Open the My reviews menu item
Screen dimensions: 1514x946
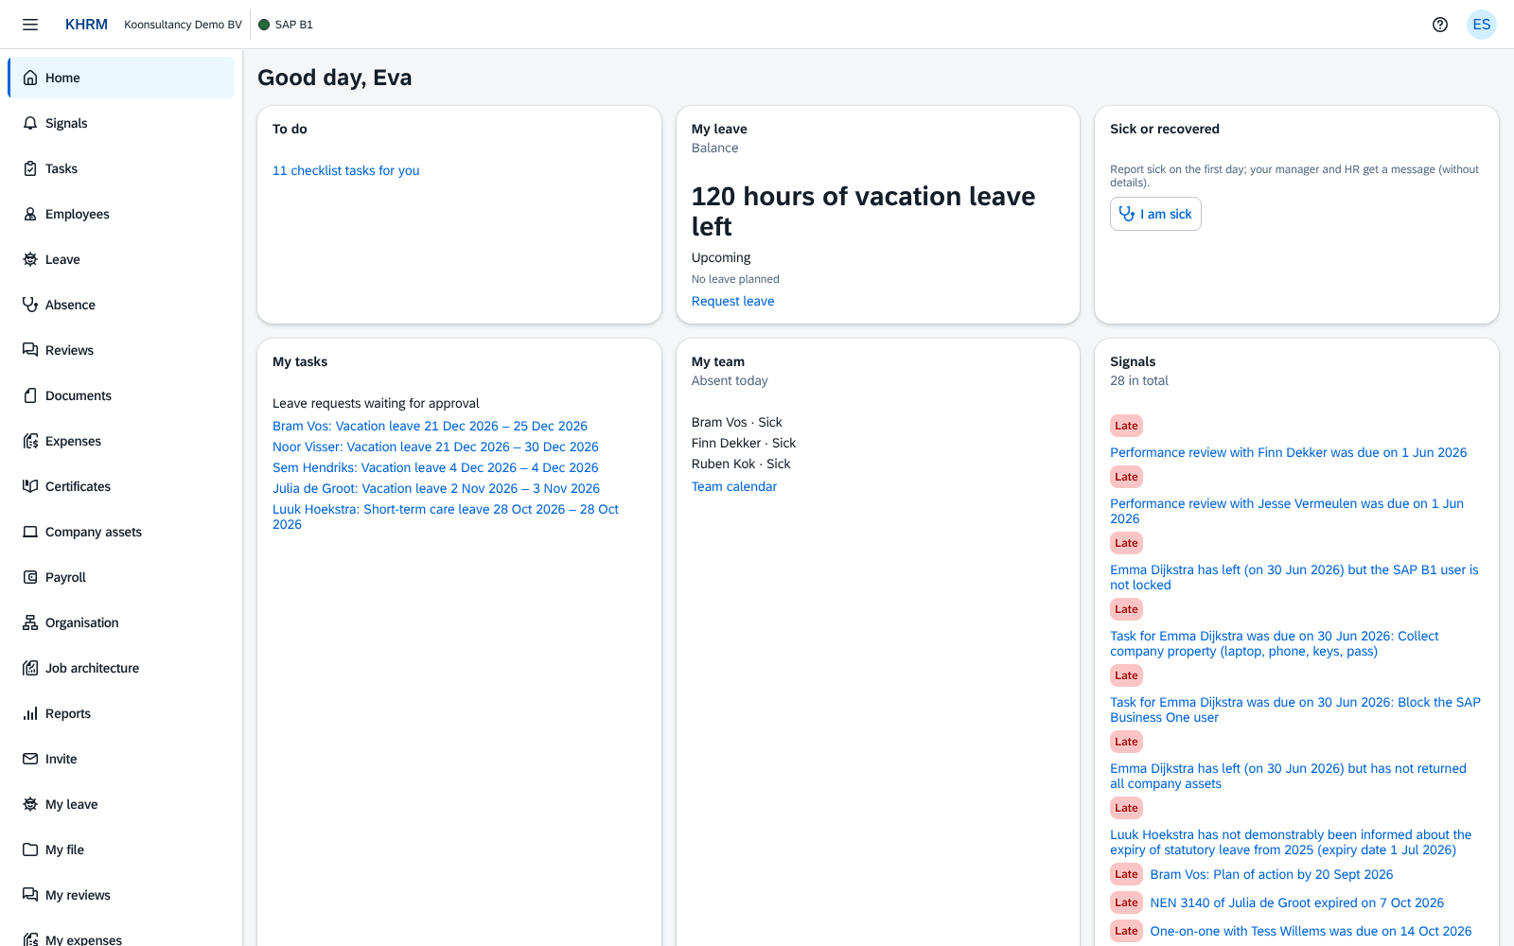click(x=121, y=895)
